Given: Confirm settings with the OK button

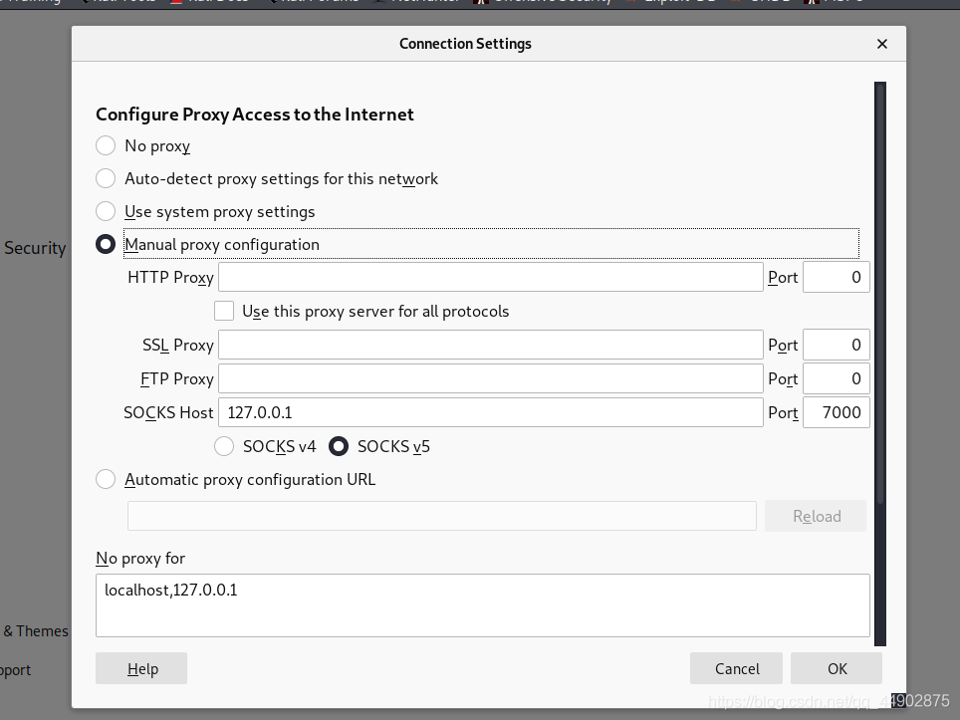Looking at the screenshot, I should [837, 669].
